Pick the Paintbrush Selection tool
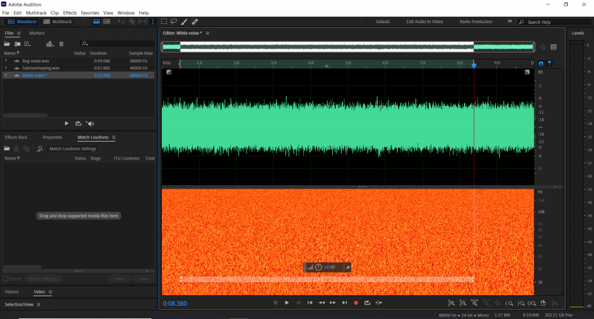This screenshot has width=594, height=319. point(184,21)
